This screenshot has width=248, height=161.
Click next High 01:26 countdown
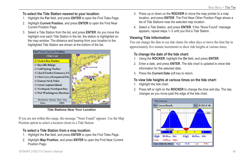pos(182,144)
